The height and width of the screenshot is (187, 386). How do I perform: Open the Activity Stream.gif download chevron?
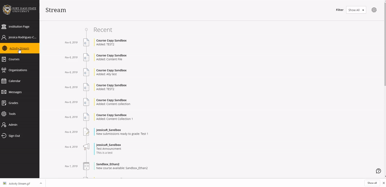(41, 183)
